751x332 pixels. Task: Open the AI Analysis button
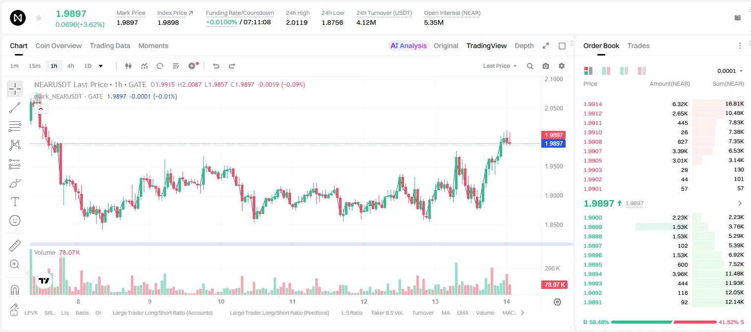tap(408, 46)
